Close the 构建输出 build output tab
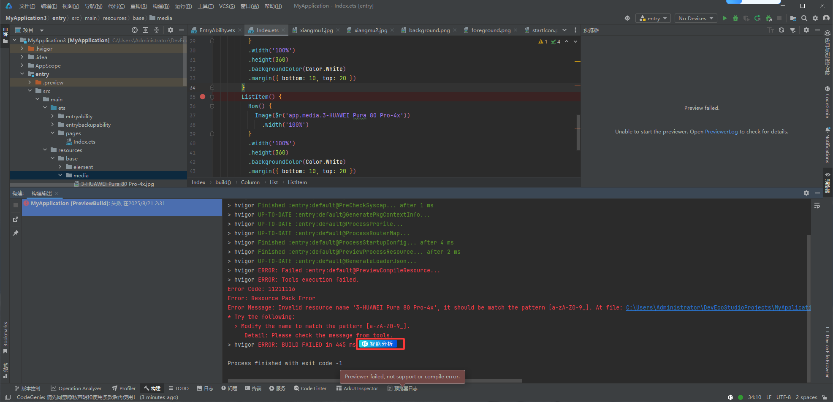This screenshot has width=833, height=402. click(57, 193)
